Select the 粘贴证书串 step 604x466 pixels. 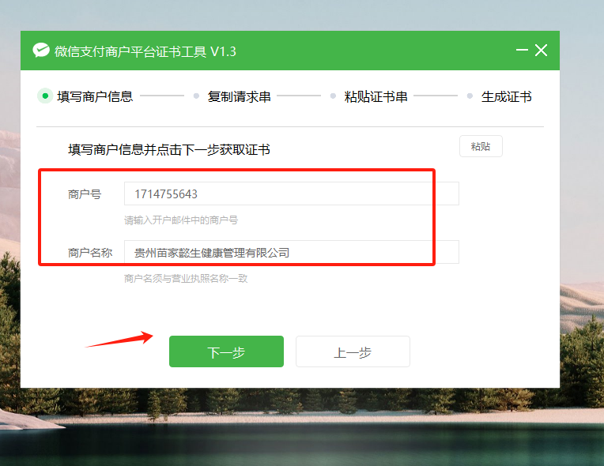(x=376, y=96)
